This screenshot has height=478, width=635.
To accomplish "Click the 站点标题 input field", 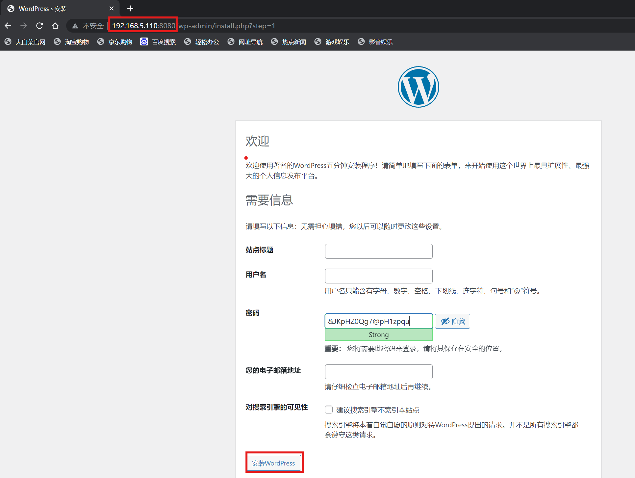I will click(x=378, y=251).
